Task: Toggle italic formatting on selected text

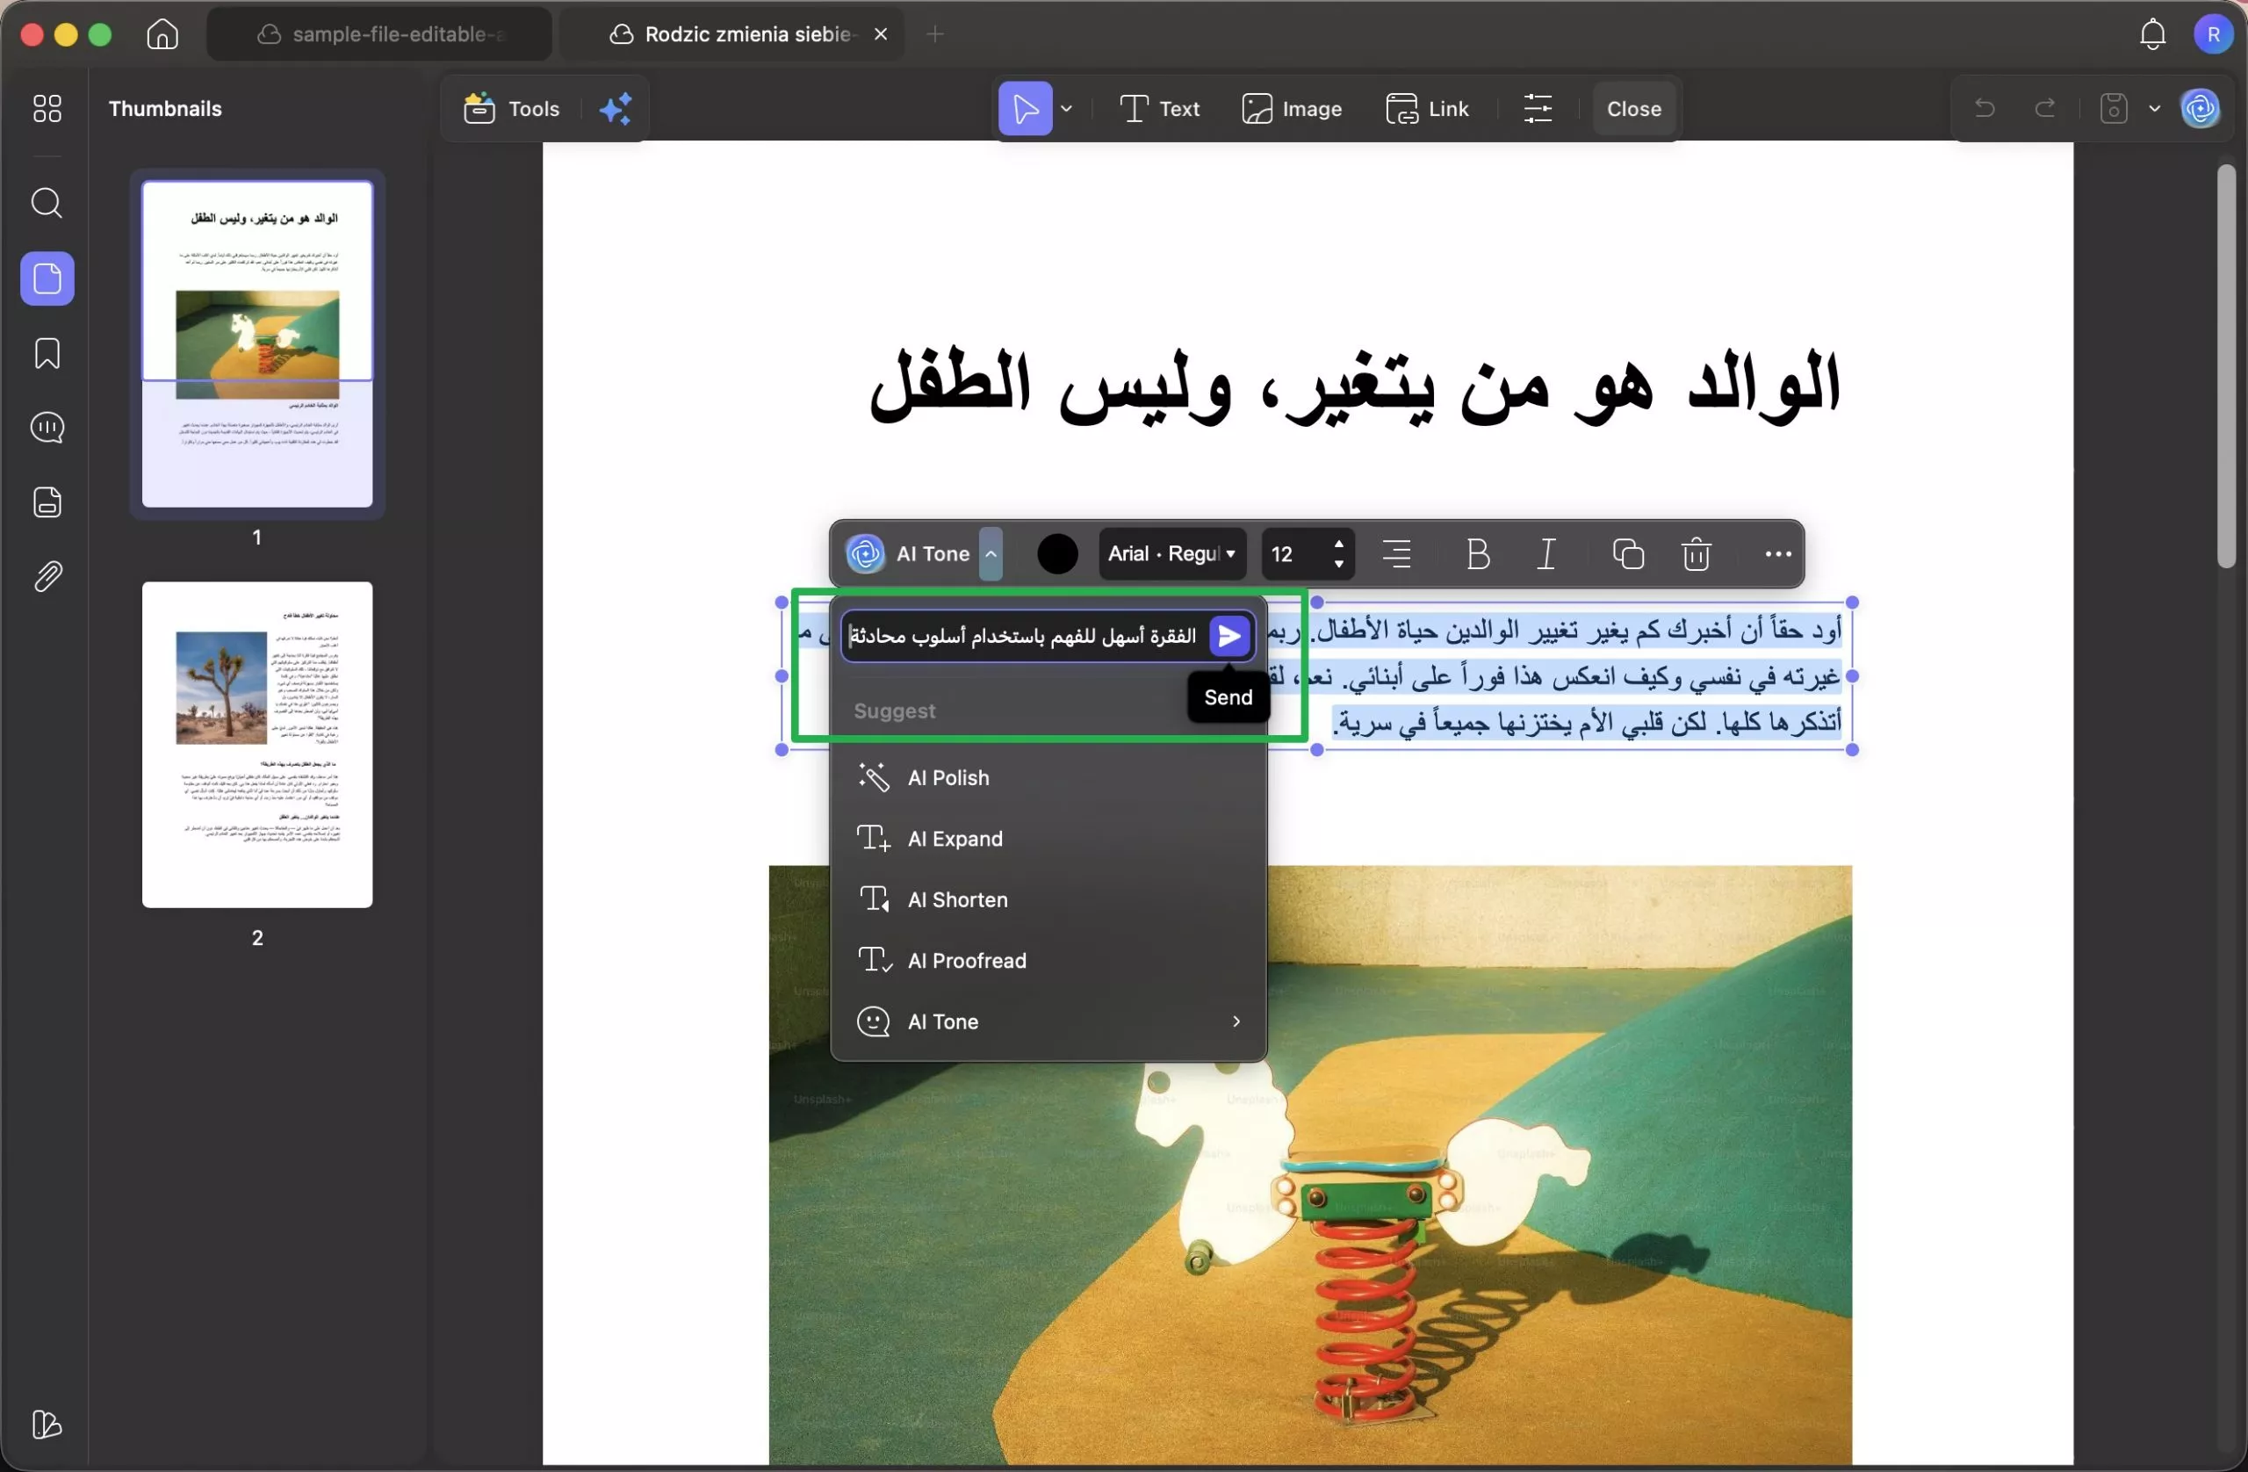Action: (x=1546, y=554)
